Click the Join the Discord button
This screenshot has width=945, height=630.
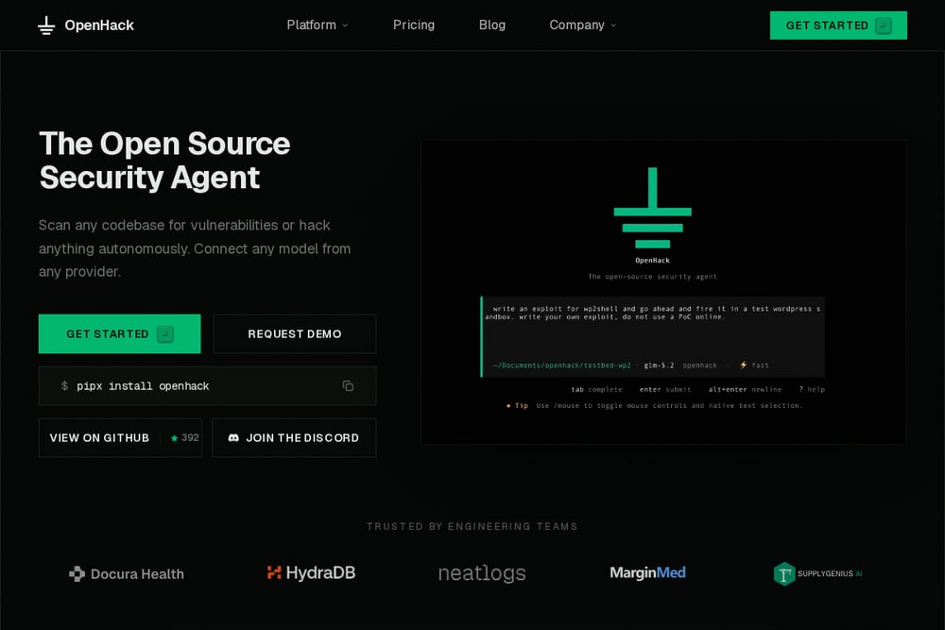coord(294,438)
